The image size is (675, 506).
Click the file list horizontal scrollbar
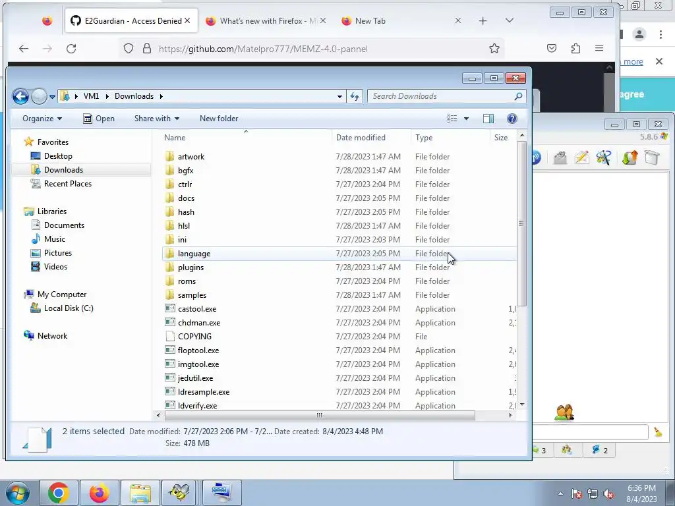[x=320, y=415]
